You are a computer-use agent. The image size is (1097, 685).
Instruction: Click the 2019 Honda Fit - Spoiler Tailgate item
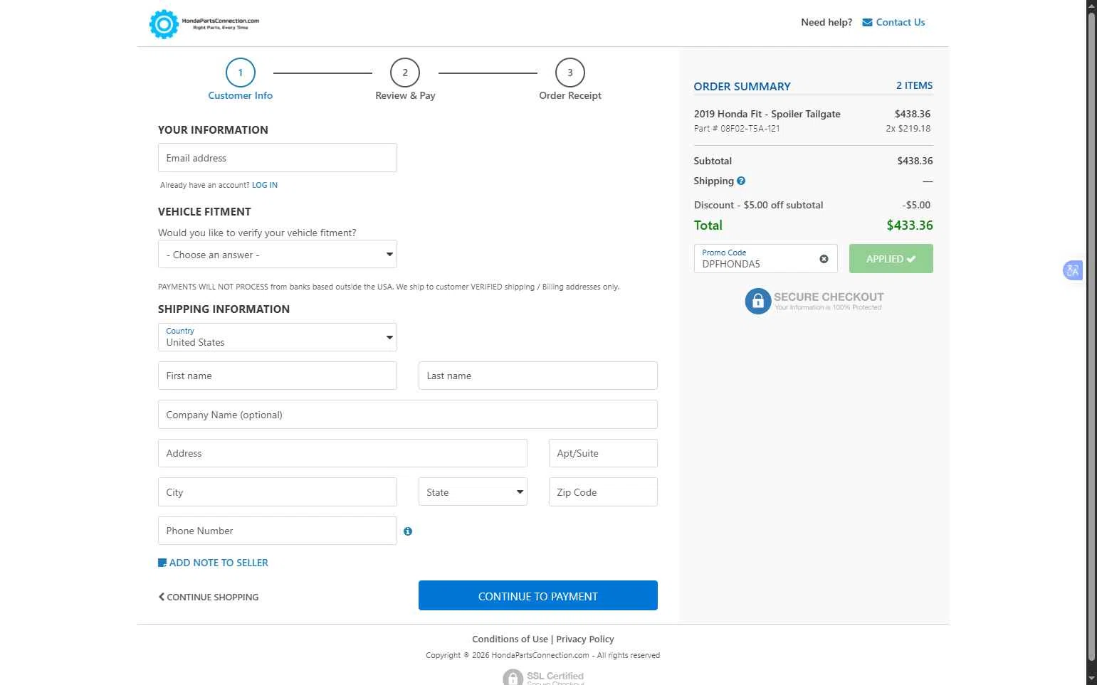[x=767, y=114]
